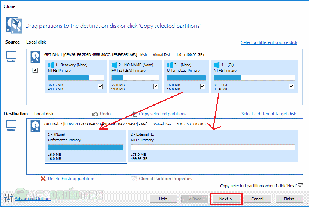Click the source computer monitor icon
Image resolution: width=309 pixels, height=208 pixels.
[11, 56]
